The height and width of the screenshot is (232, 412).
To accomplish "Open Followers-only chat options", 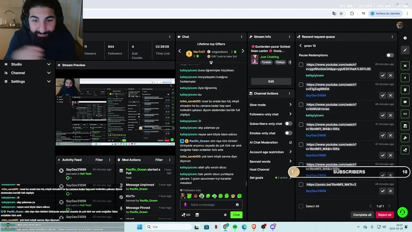I will pyautogui.click(x=271, y=114).
